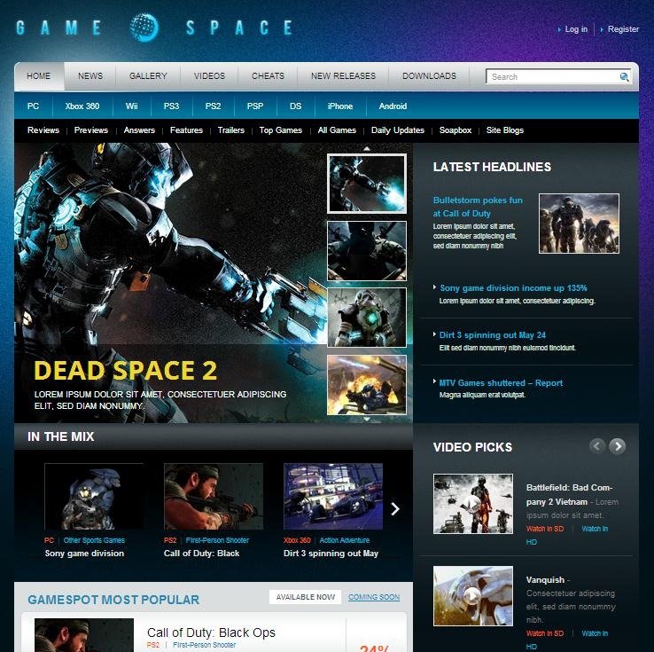This screenshot has height=652, width=654.
Task: Open Daily Updates section
Action: 398,130
